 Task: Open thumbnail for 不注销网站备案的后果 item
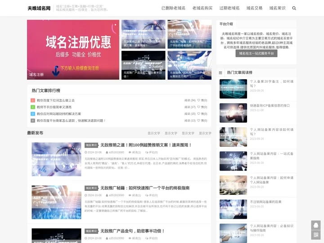click(233, 209)
